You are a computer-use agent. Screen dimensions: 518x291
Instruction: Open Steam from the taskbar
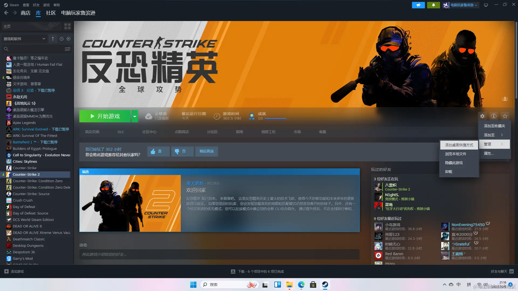tap(325, 284)
